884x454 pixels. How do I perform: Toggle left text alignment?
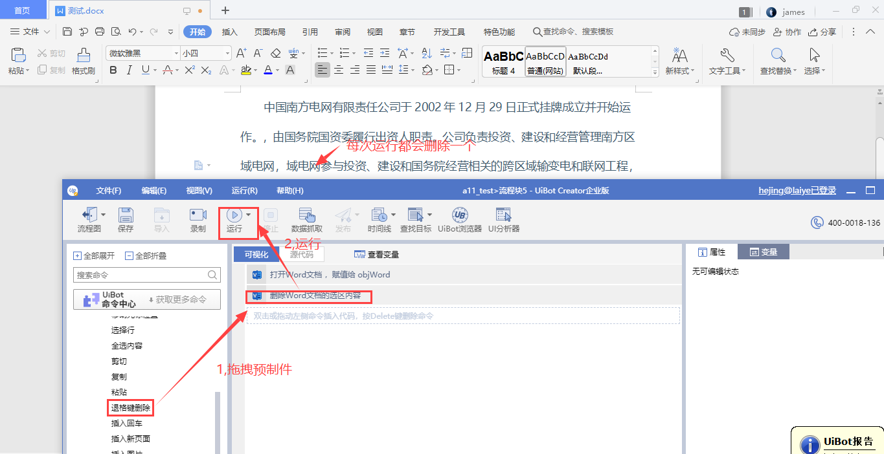pyautogui.click(x=322, y=70)
